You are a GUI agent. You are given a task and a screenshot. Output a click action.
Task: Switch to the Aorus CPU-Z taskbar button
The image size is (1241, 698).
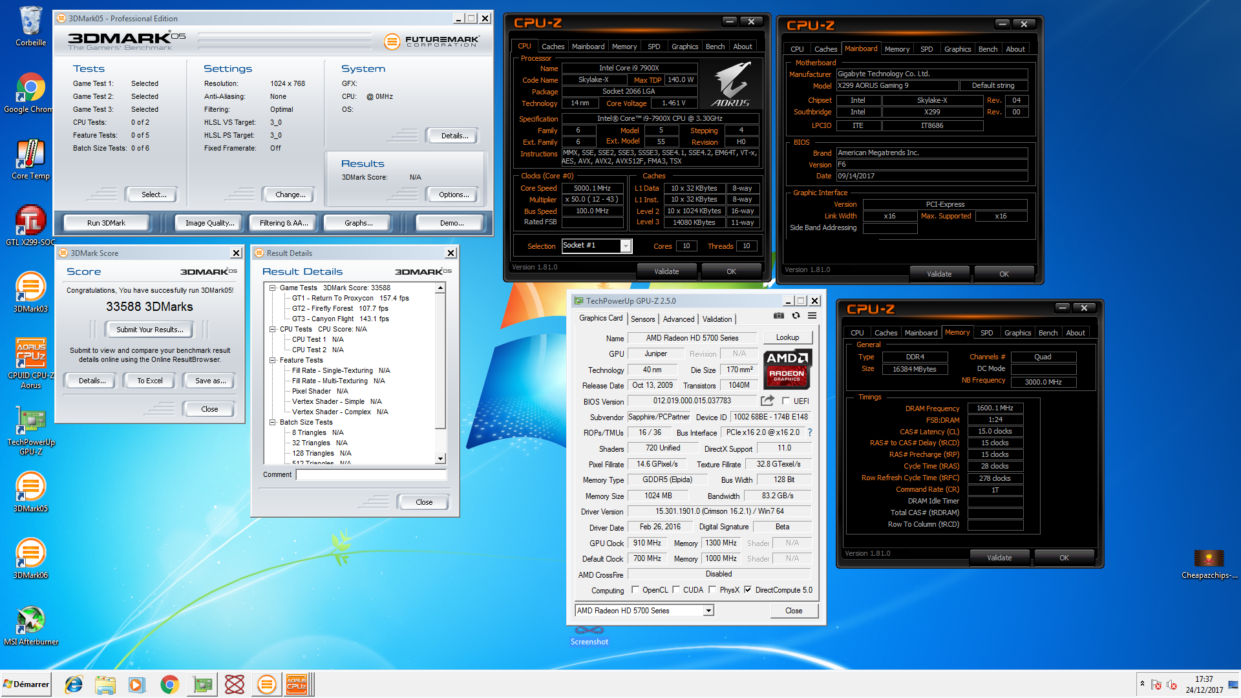pos(299,684)
